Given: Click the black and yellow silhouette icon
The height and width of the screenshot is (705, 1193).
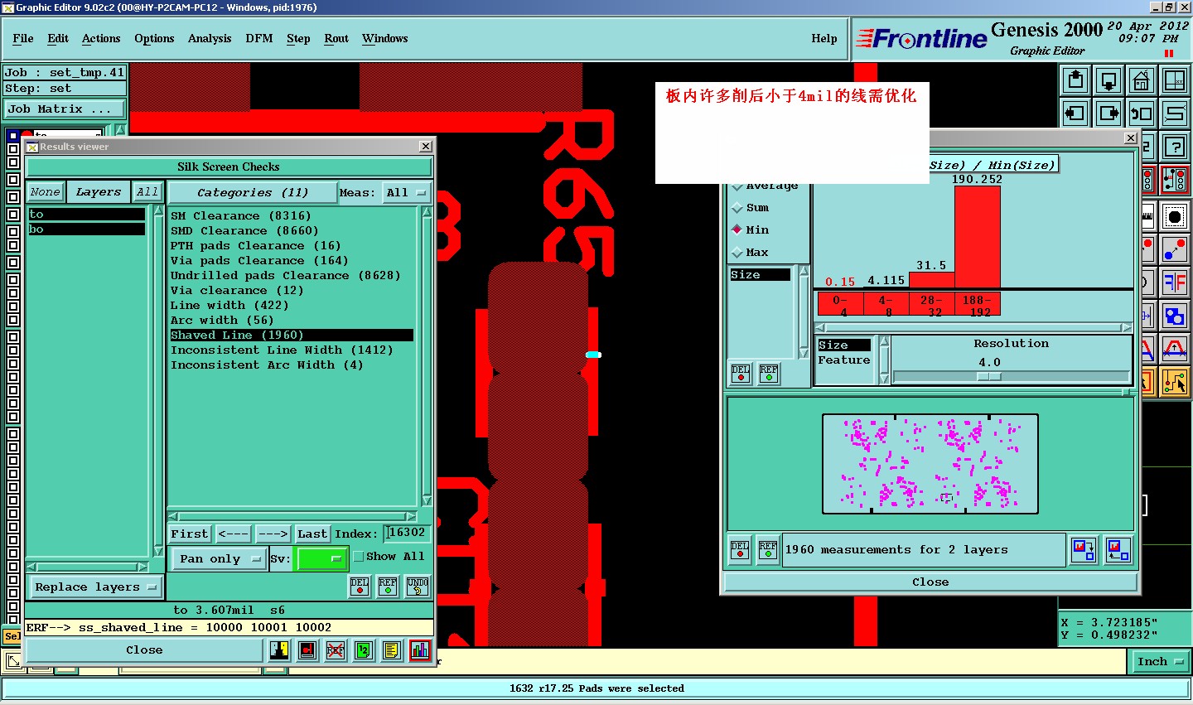Looking at the screenshot, I should 279,650.
